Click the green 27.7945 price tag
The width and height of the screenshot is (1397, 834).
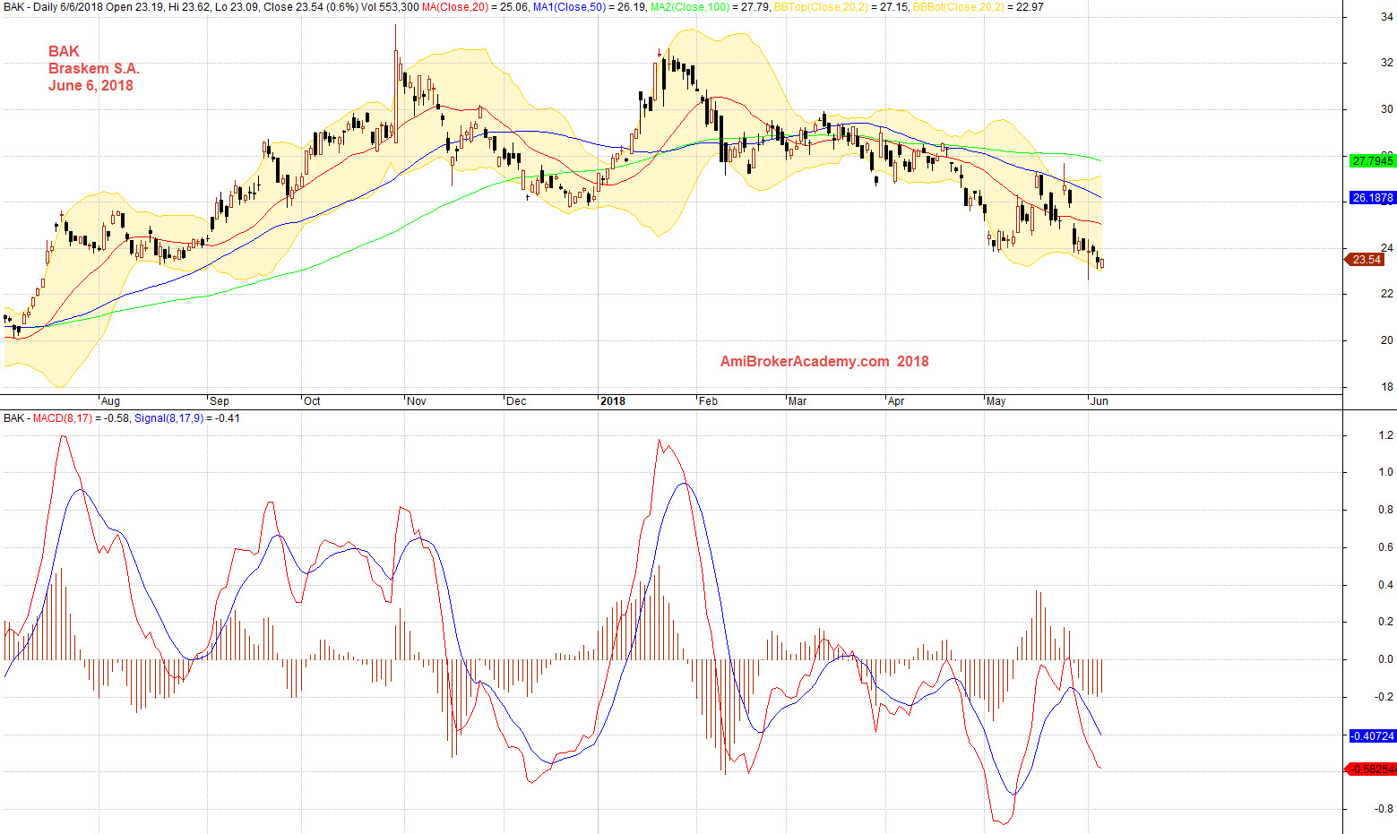coord(1372,161)
